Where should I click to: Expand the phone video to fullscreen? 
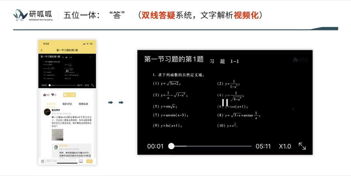(x=92, y=85)
